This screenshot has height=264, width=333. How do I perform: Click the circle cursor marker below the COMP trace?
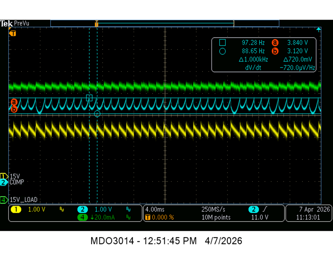[97, 114]
